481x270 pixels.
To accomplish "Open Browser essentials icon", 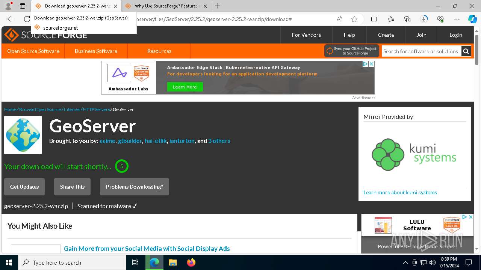I will click(440, 19).
